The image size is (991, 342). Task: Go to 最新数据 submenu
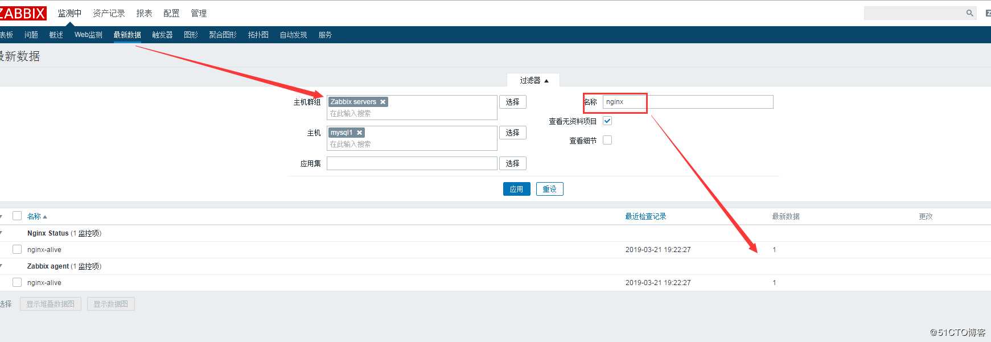[x=127, y=35]
